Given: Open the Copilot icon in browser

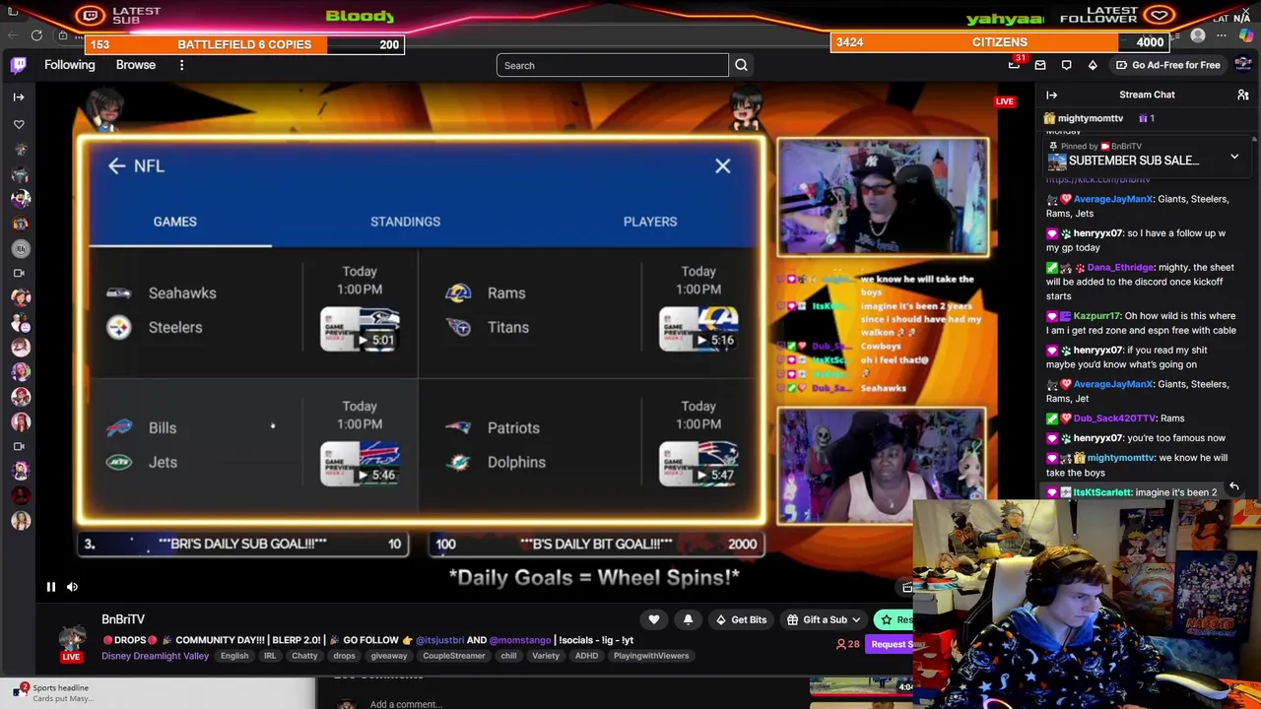Looking at the screenshot, I should [x=1245, y=35].
